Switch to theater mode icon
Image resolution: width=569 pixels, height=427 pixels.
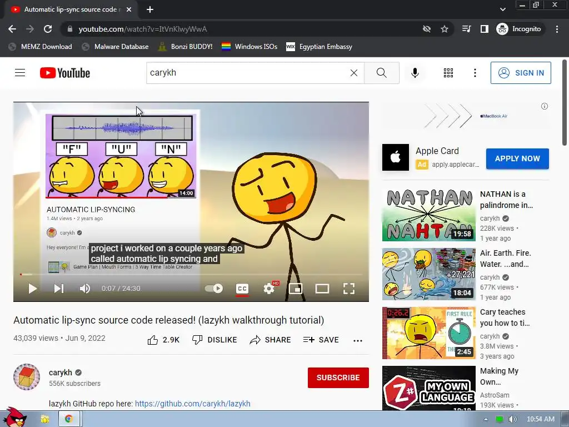(x=322, y=289)
